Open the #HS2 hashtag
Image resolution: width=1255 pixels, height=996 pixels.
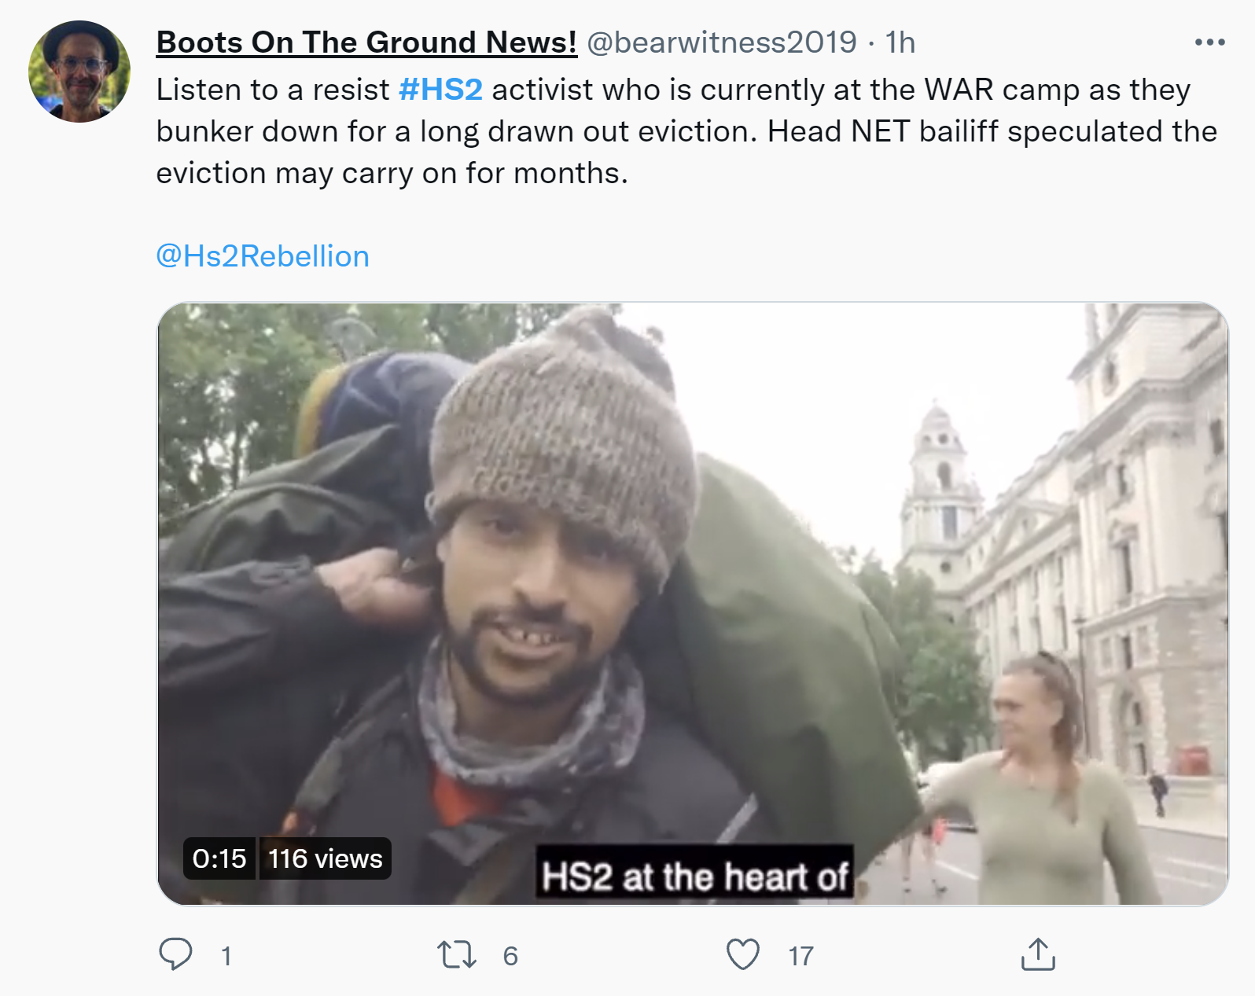(x=440, y=90)
